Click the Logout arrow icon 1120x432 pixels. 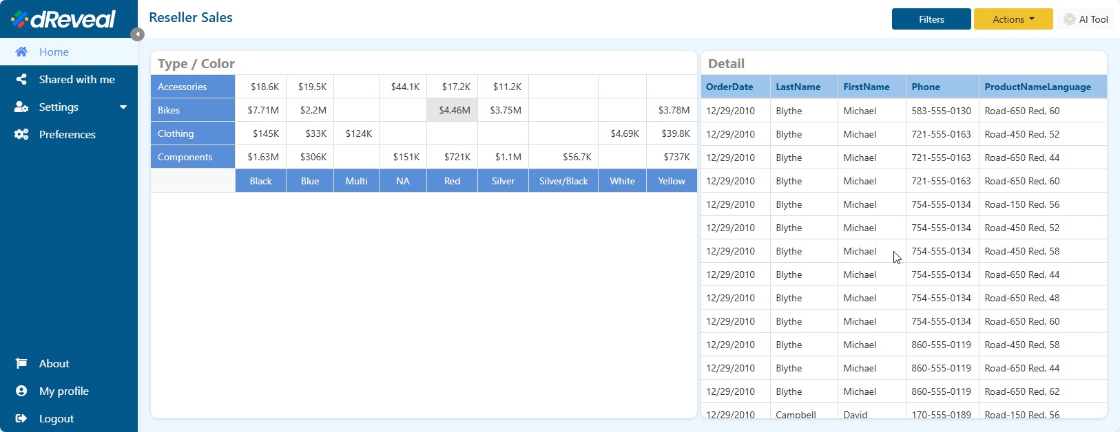pyautogui.click(x=21, y=418)
